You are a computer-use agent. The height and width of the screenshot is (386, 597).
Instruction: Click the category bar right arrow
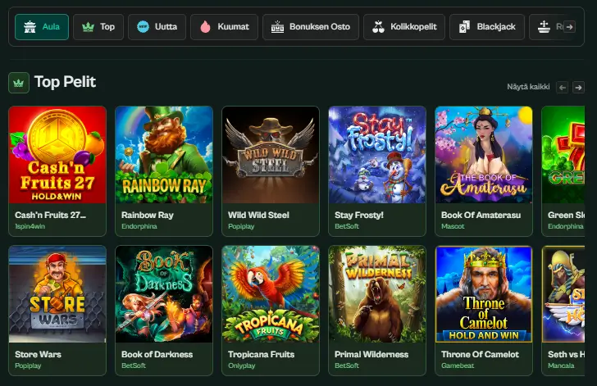pos(569,27)
